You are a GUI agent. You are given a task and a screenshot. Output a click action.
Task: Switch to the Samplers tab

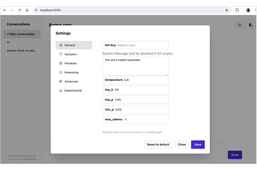74,54
